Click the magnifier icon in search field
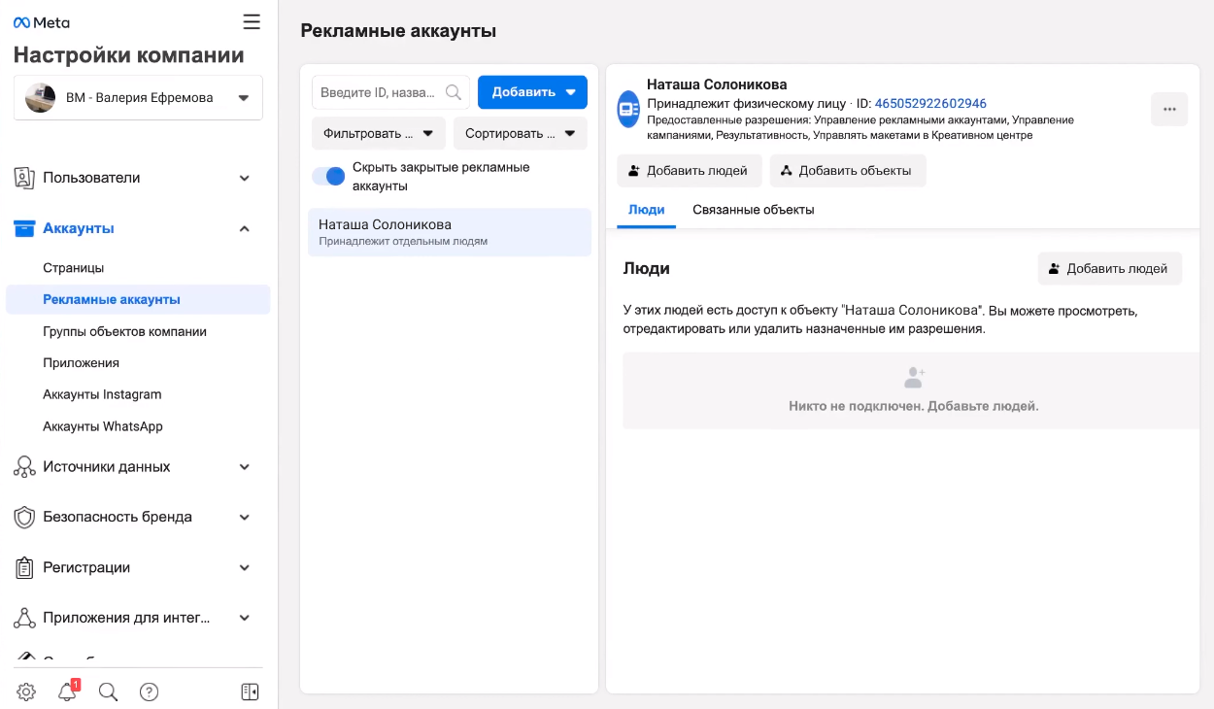Viewport: 1214px width, 709px height. 454,92
